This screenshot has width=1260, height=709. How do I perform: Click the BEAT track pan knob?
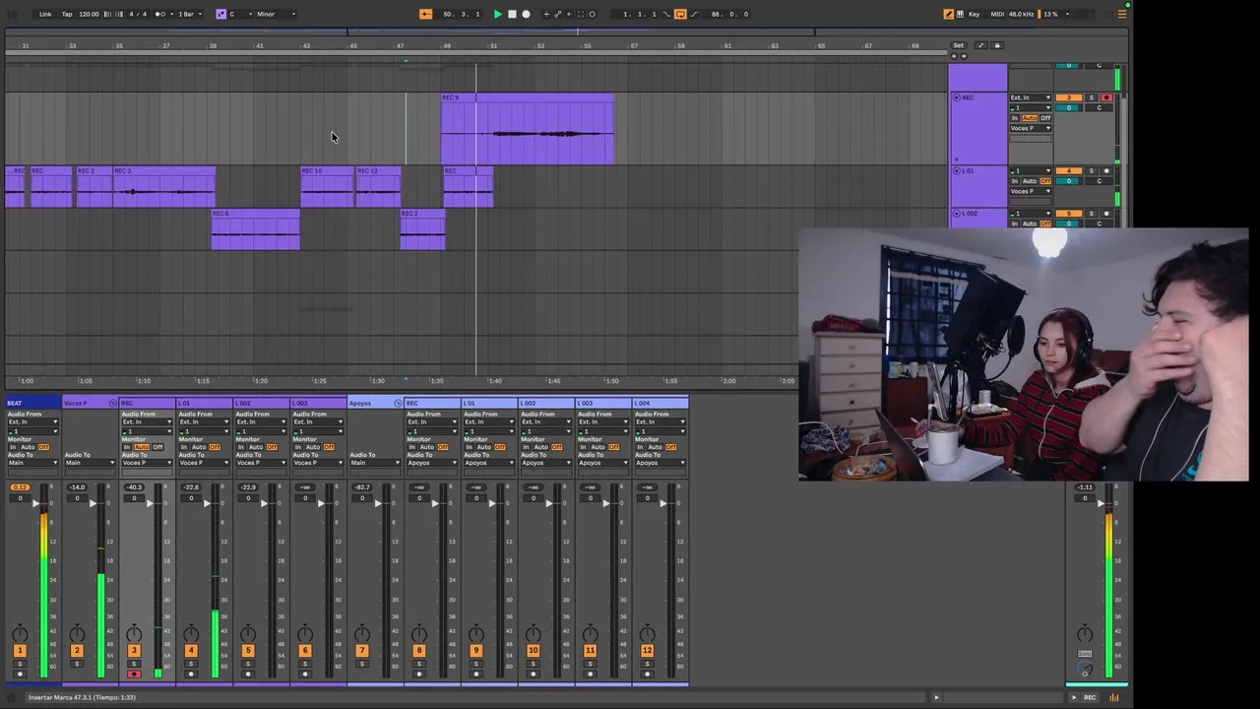(x=19, y=633)
